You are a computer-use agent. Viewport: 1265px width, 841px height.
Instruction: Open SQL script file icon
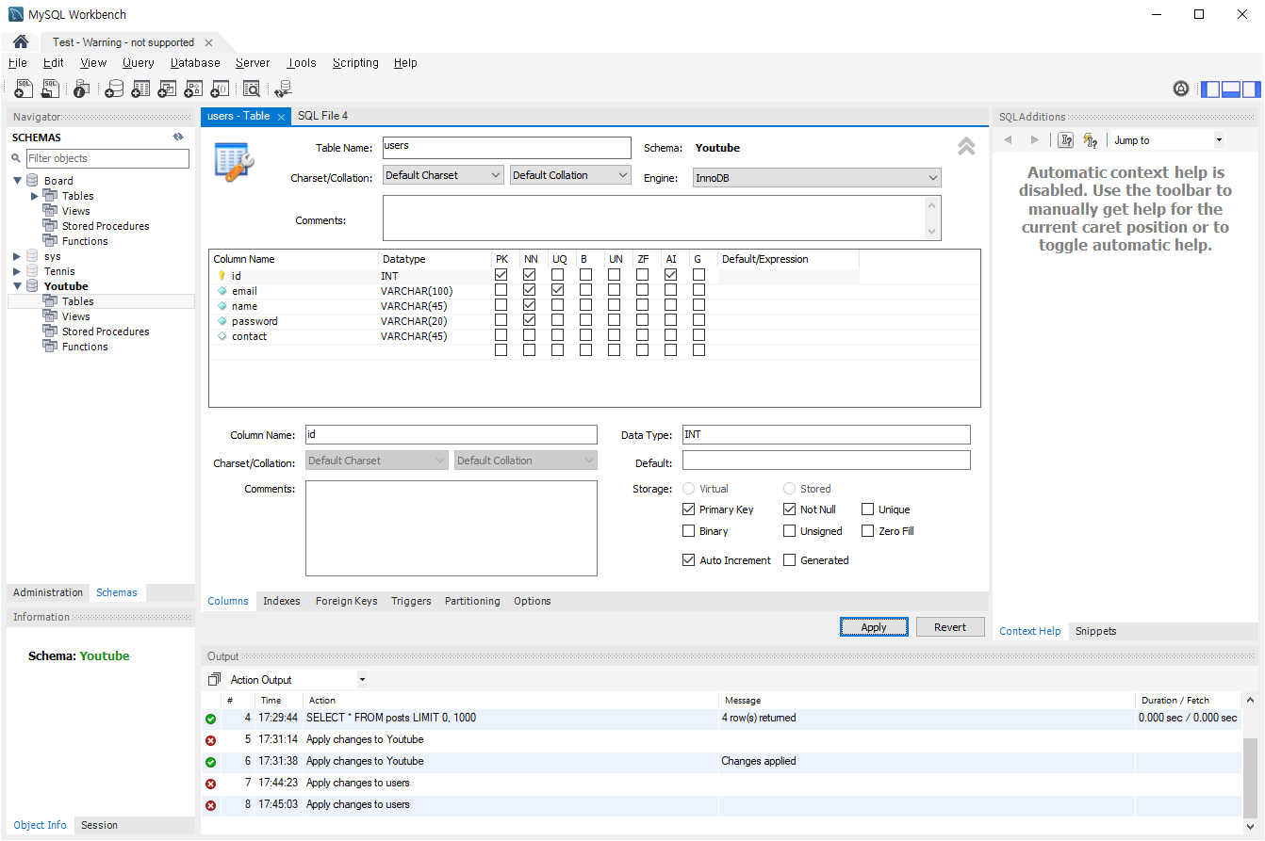coord(51,89)
